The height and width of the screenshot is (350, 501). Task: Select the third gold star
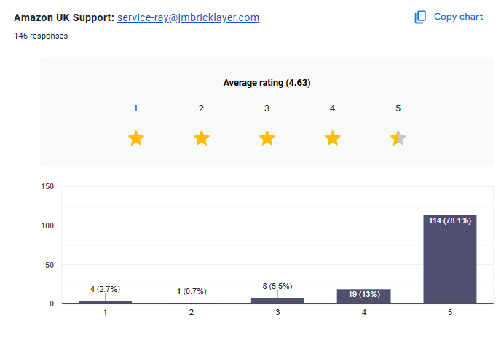pos(267,138)
